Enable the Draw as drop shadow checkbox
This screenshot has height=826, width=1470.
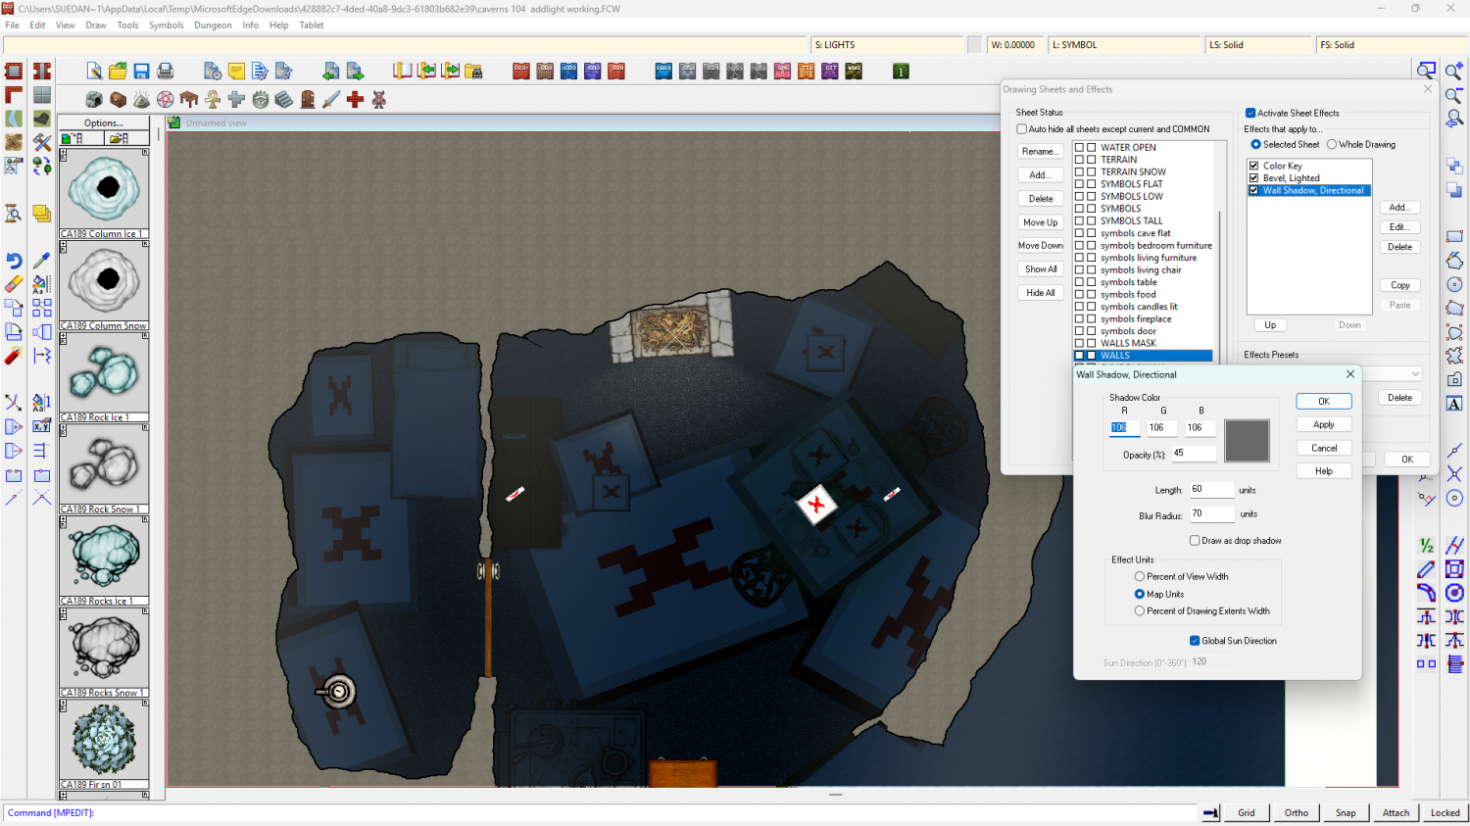tap(1195, 541)
